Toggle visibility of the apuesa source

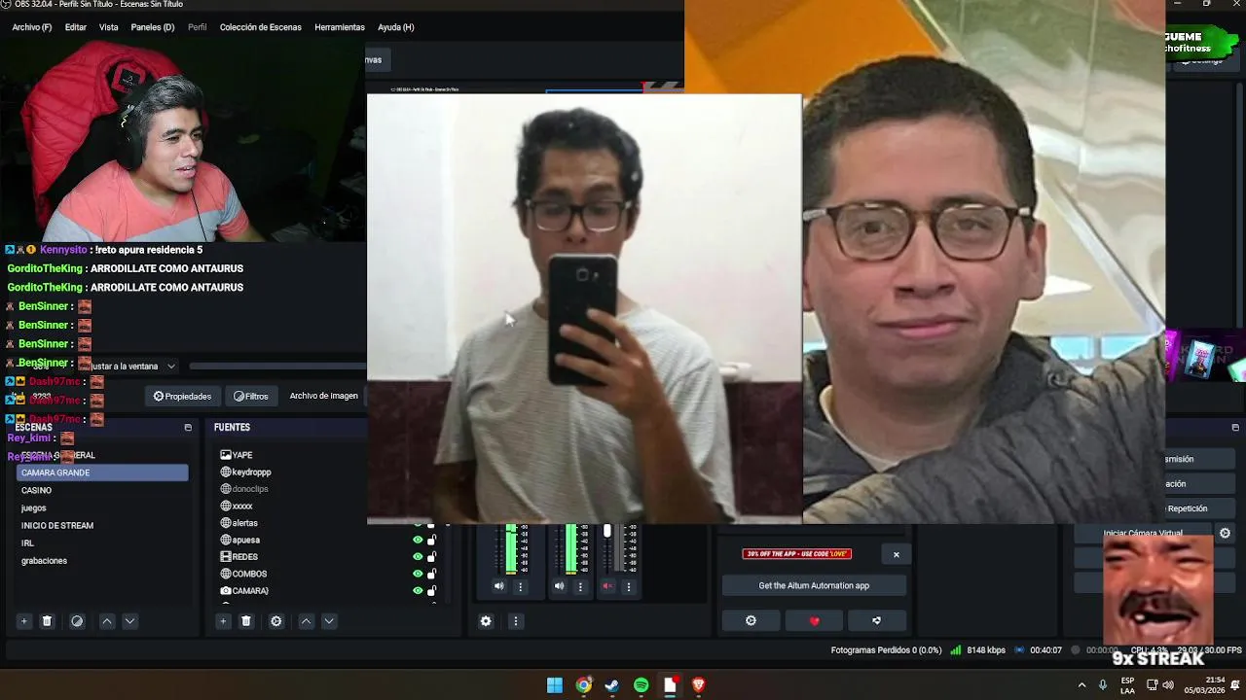(418, 540)
